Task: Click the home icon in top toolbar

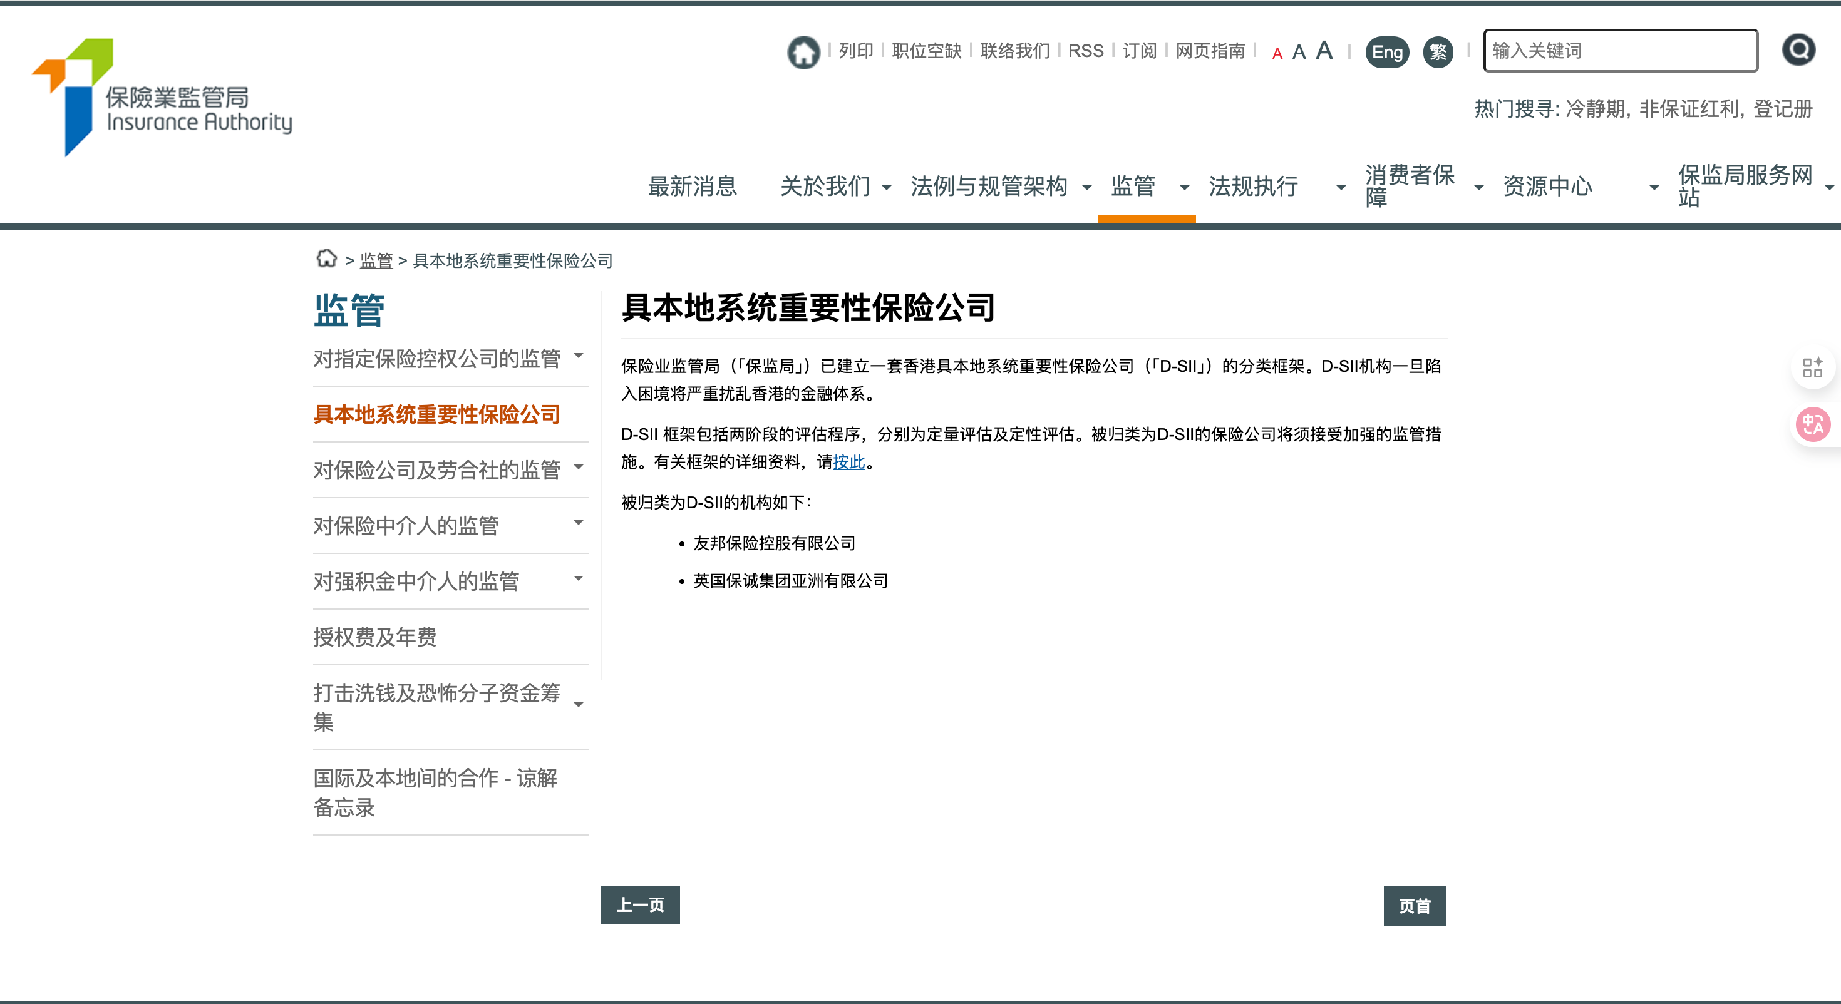Action: (x=803, y=51)
